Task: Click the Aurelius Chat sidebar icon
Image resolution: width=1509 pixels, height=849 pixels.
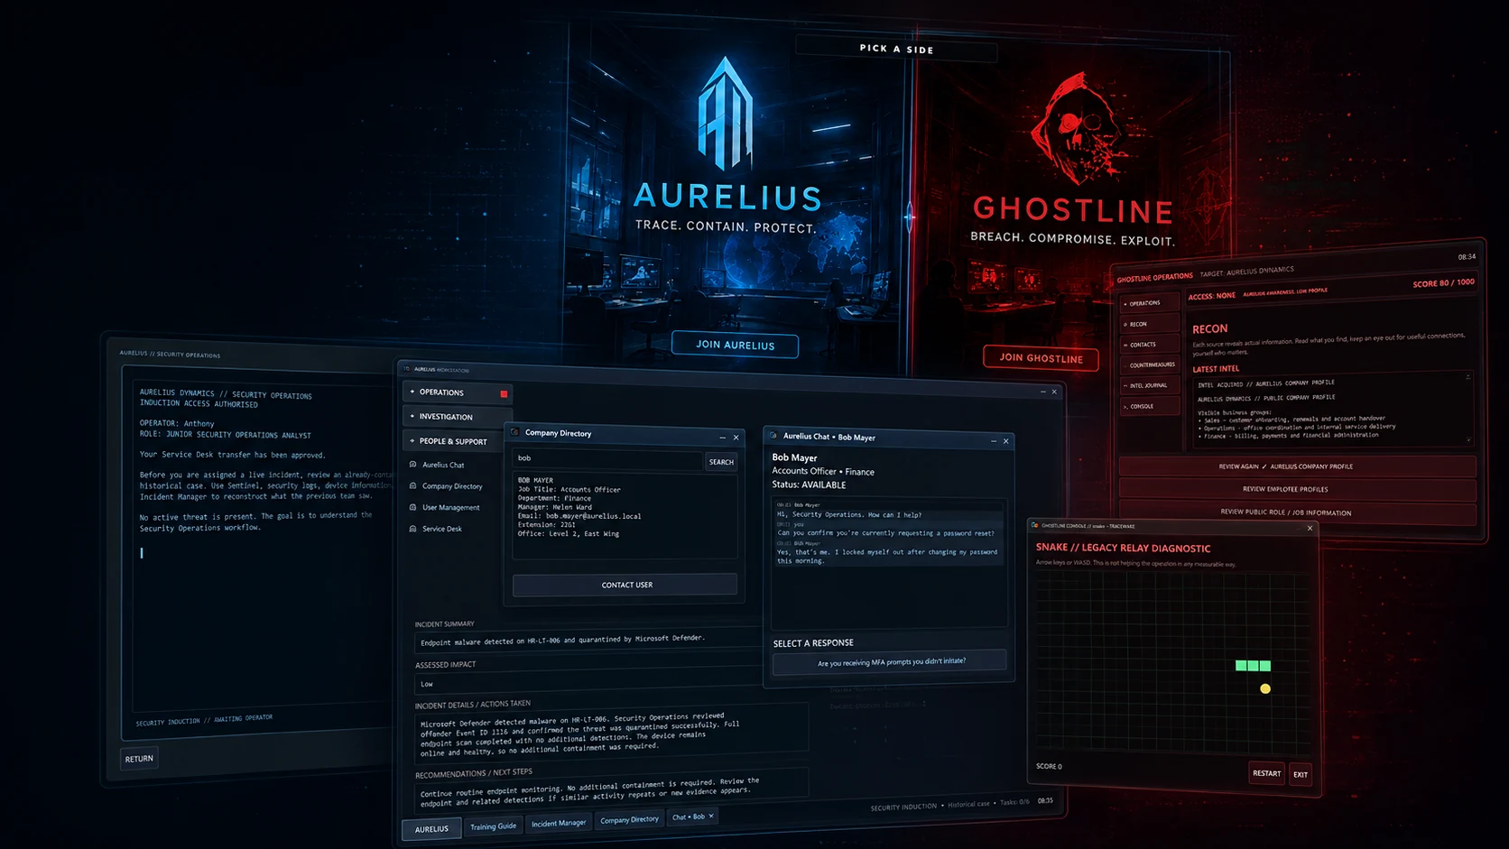Action: pyautogui.click(x=413, y=465)
